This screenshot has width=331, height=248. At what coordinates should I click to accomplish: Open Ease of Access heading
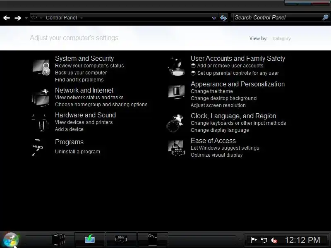coord(213,141)
